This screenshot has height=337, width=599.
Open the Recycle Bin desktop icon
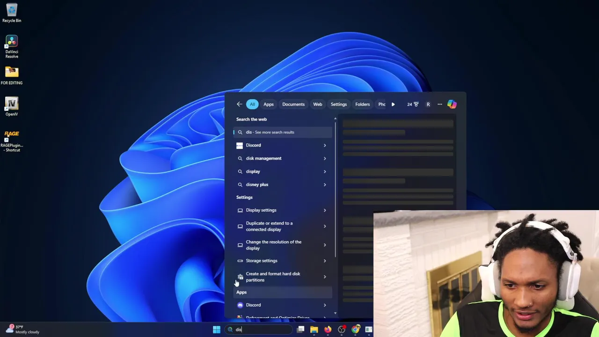pos(12,13)
